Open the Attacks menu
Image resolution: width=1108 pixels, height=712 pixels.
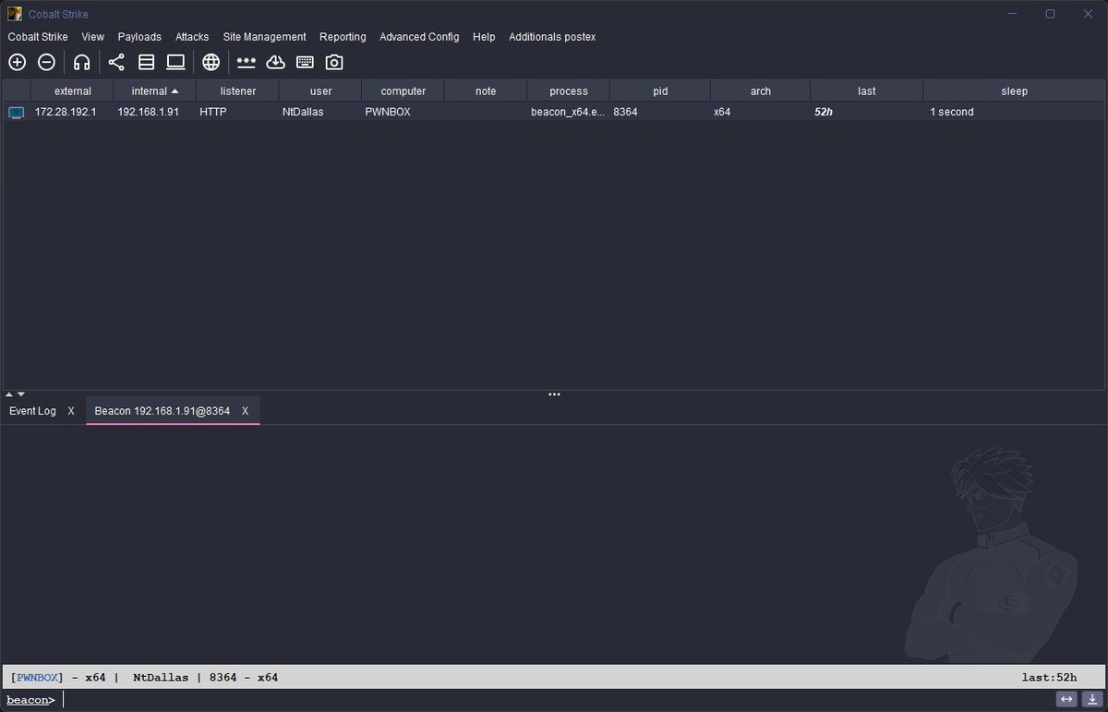point(192,37)
